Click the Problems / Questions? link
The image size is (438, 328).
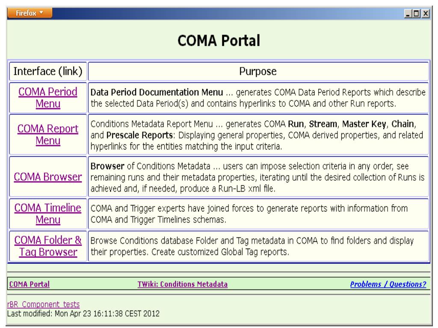(388, 284)
